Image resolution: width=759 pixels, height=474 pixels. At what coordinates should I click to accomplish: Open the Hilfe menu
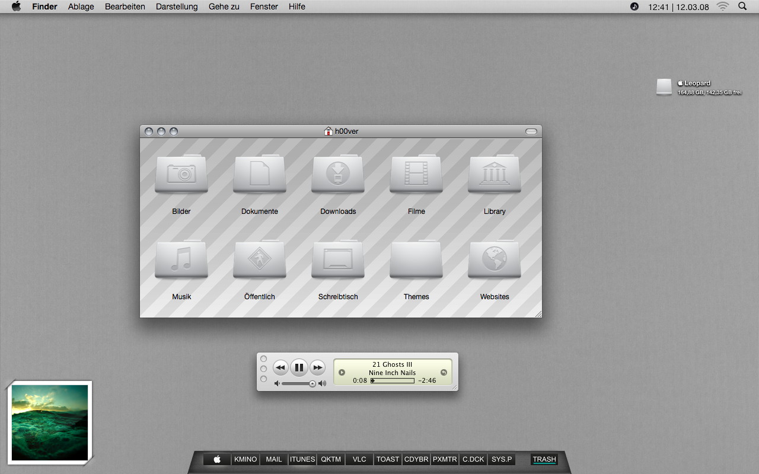pyautogui.click(x=297, y=7)
